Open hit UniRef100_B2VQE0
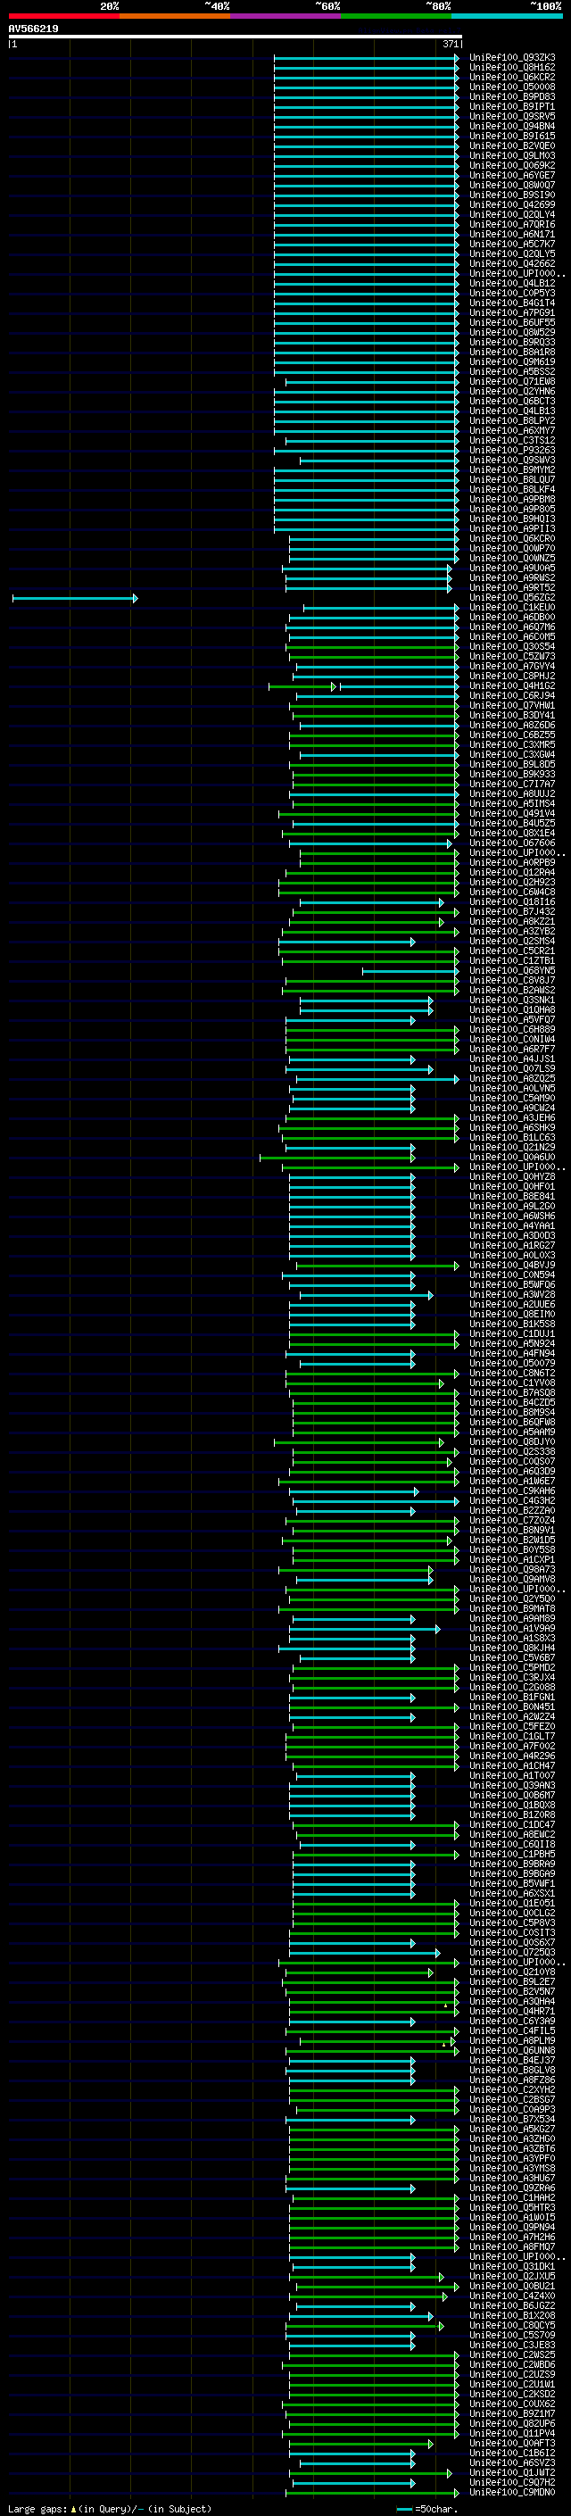The height and width of the screenshot is (2516, 571). (512, 145)
